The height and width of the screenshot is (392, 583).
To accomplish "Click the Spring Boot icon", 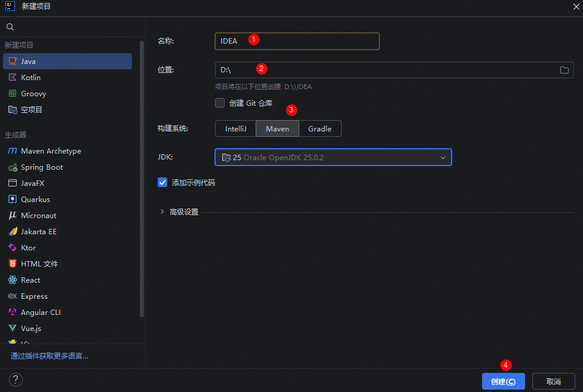I will click(x=13, y=167).
